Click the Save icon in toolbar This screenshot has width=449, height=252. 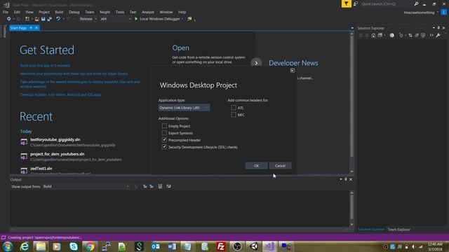click(43, 19)
